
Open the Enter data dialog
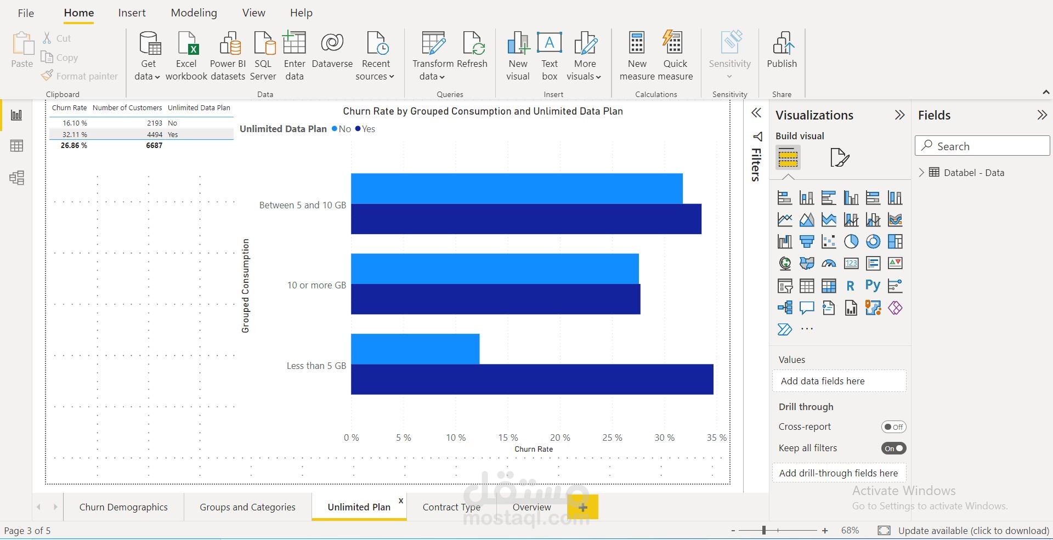pos(295,56)
